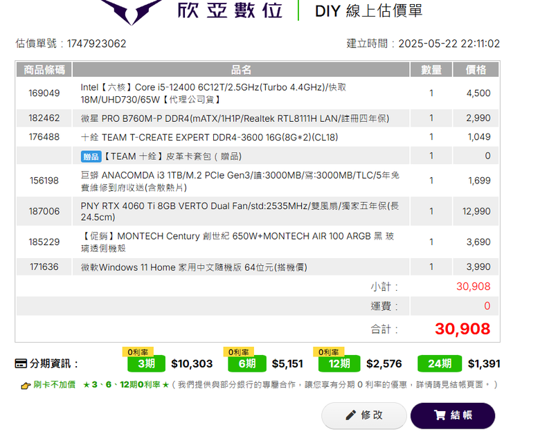This screenshot has height=443, width=540.
Task: Click the green 刷卡不加價 text
Action: pyautogui.click(x=54, y=385)
